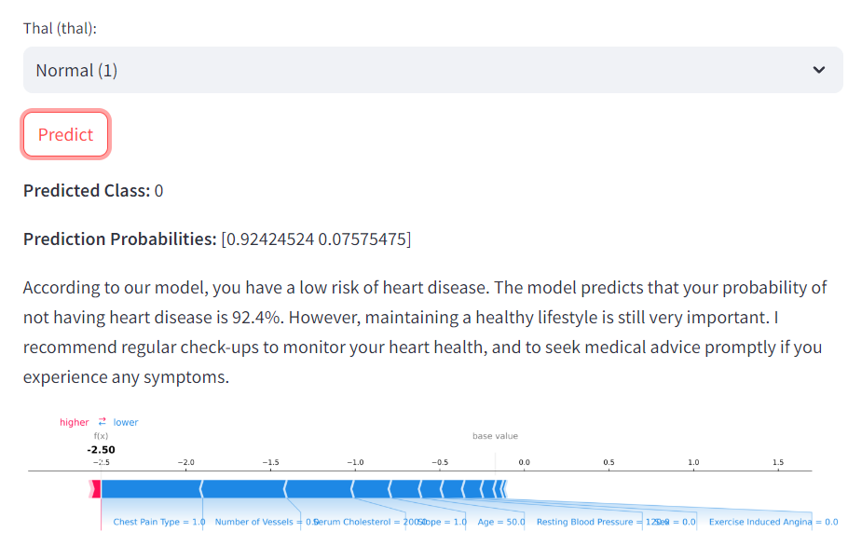Click the Prediction Probabilities values
The image size is (848, 559).
pyautogui.click(x=315, y=239)
